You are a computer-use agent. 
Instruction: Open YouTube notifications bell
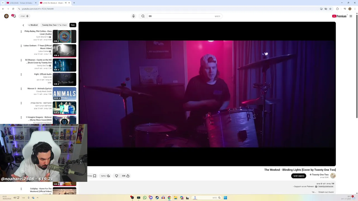13,16
